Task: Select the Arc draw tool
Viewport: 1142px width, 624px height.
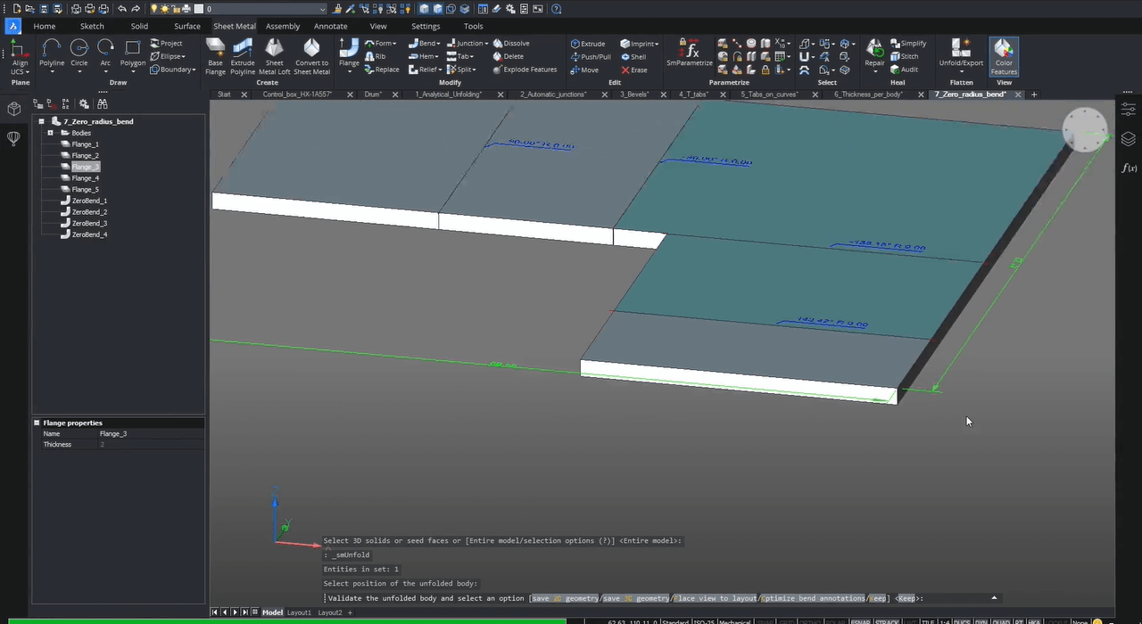Action: coord(105,53)
